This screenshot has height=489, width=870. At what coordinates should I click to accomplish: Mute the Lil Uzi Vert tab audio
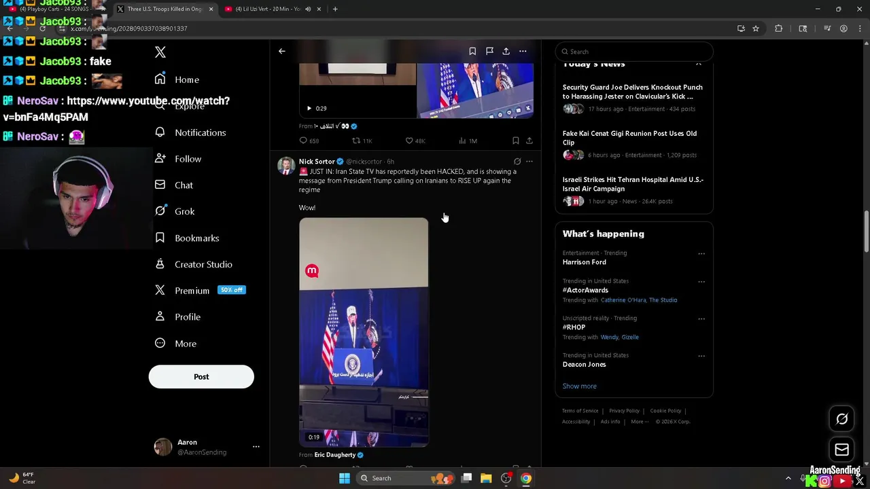[x=308, y=9]
